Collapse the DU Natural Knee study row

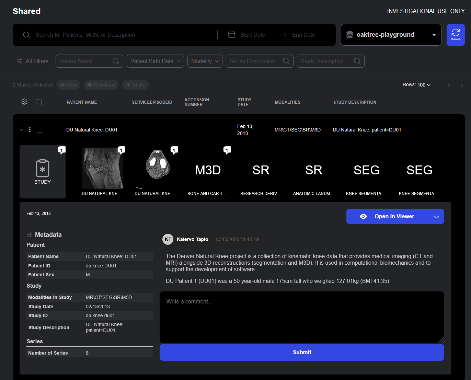click(x=21, y=130)
